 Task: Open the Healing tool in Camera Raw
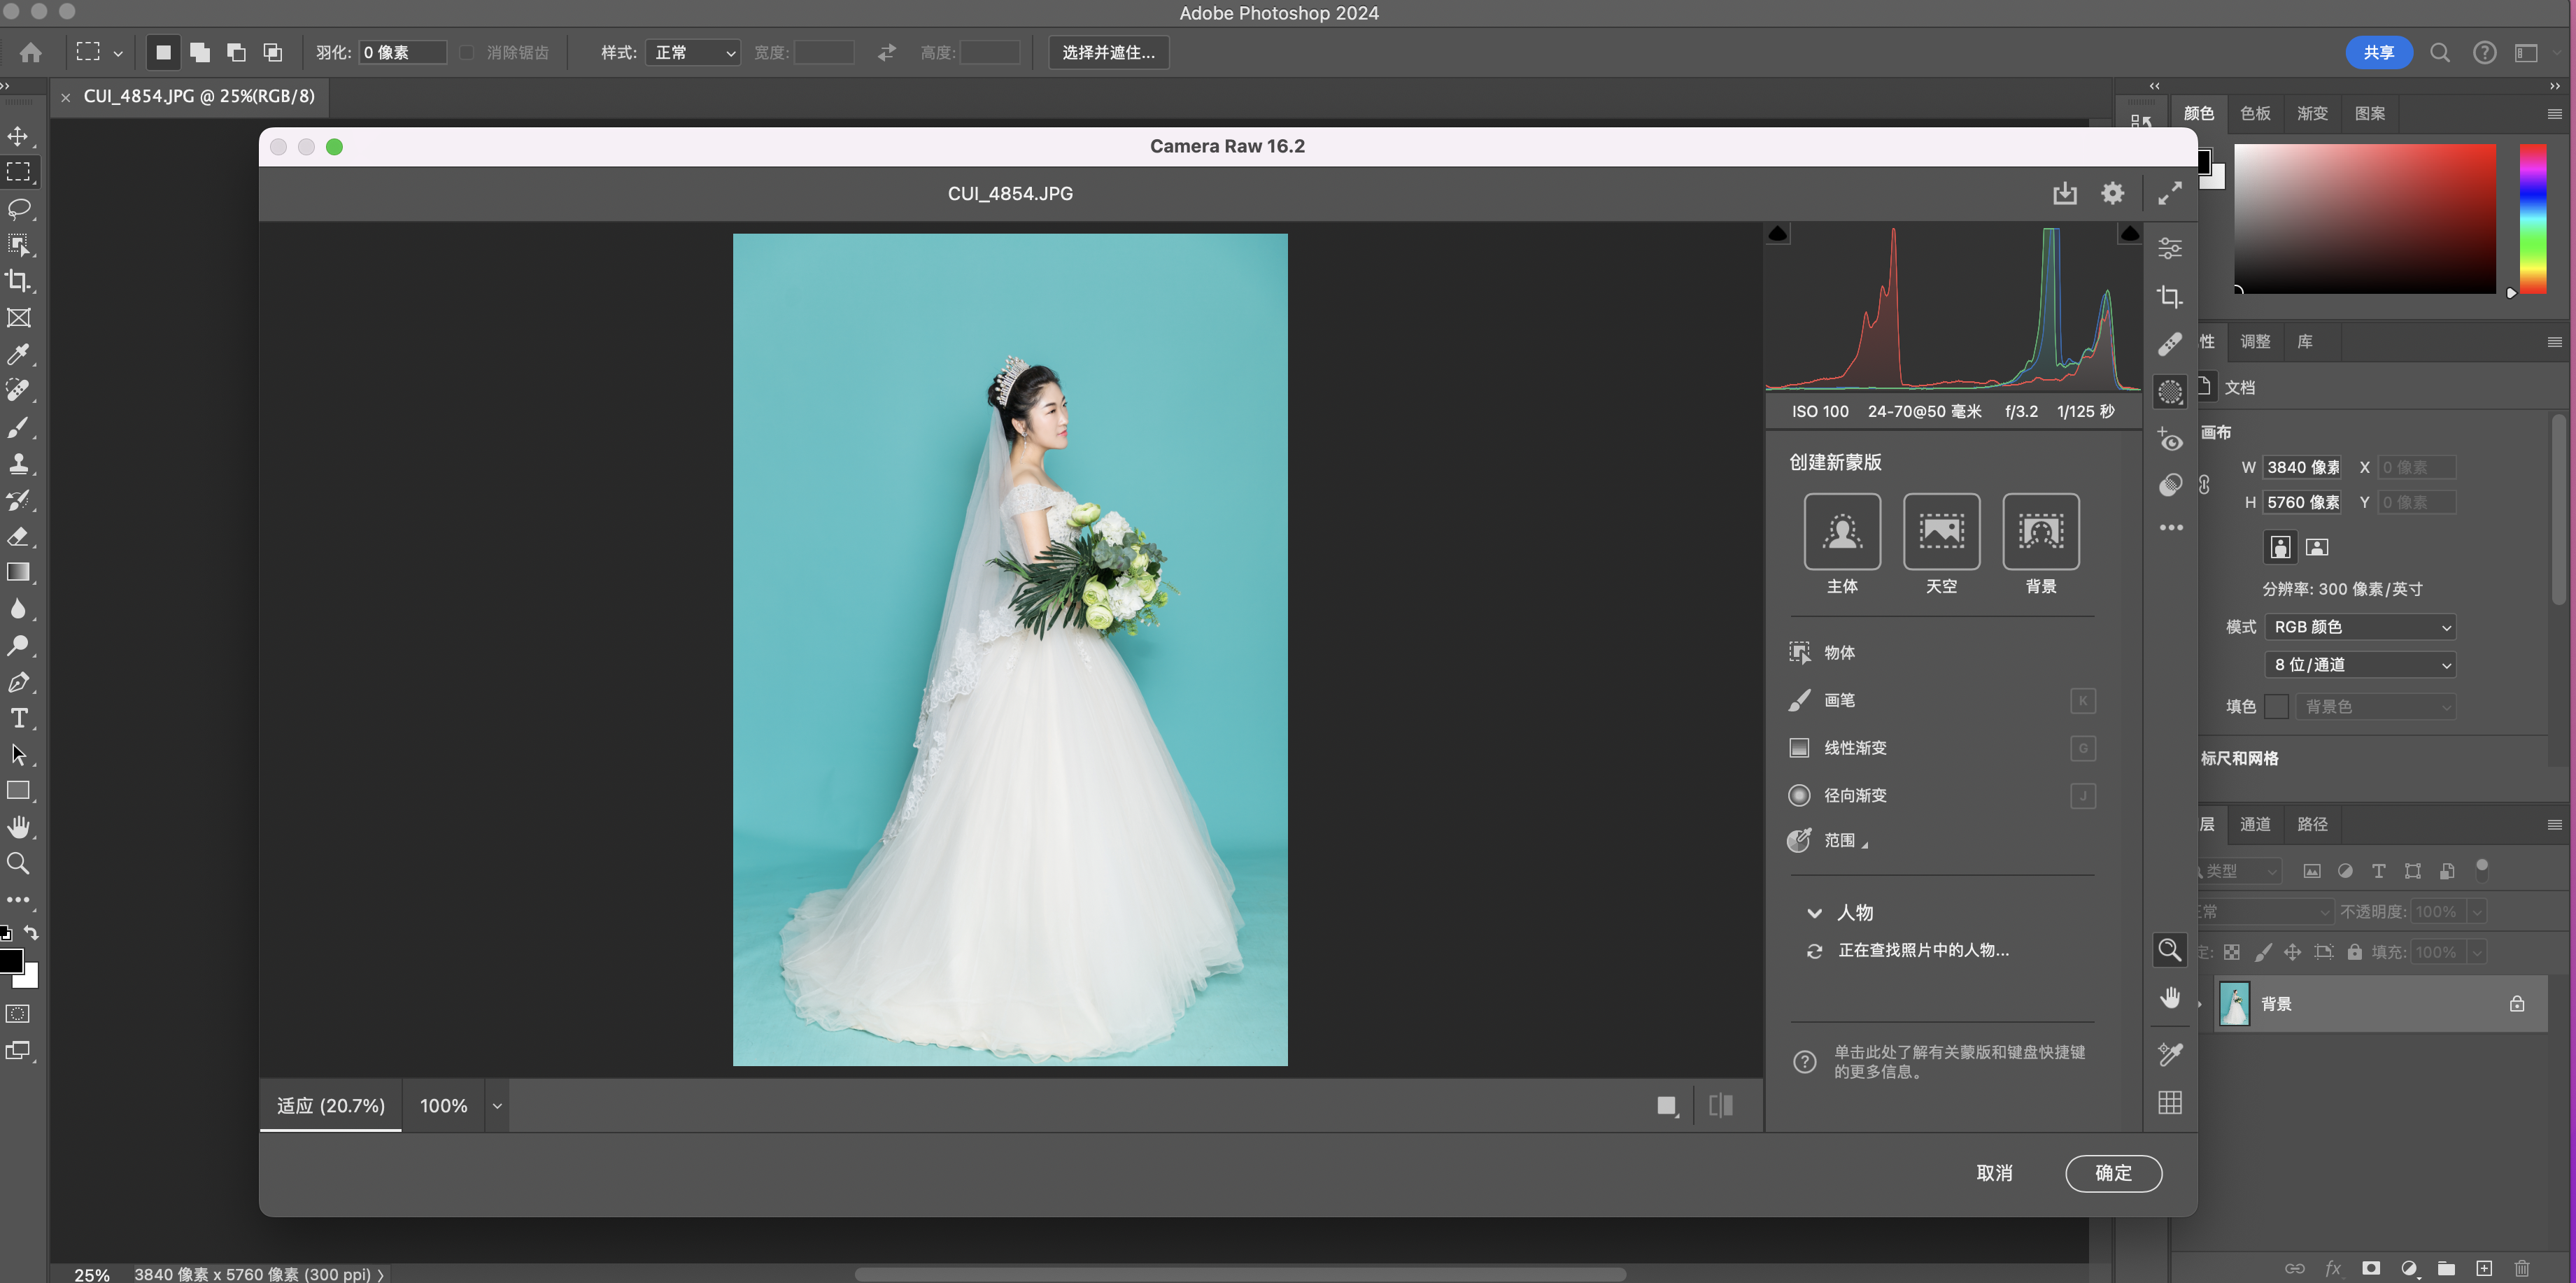click(x=2169, y=344)
